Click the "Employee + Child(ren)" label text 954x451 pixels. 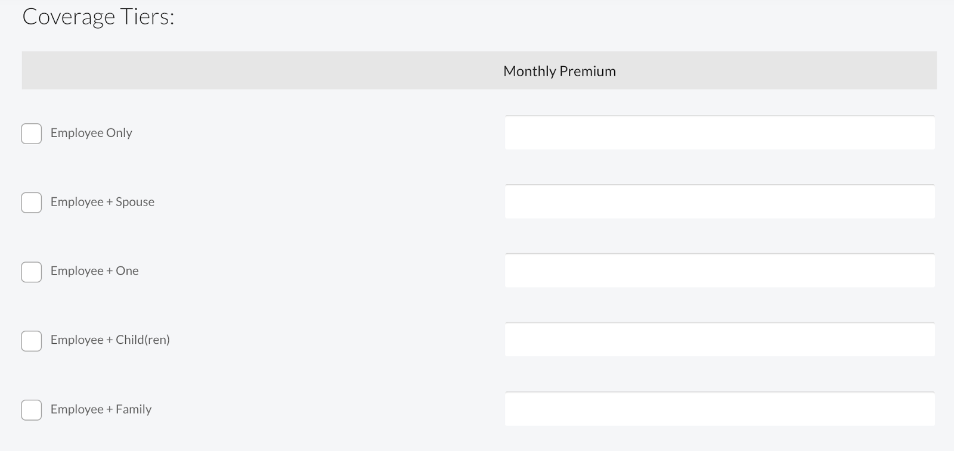click(x=110, y=340)
